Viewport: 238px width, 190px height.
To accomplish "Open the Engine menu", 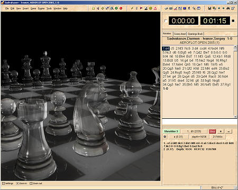I will [41, 8].
